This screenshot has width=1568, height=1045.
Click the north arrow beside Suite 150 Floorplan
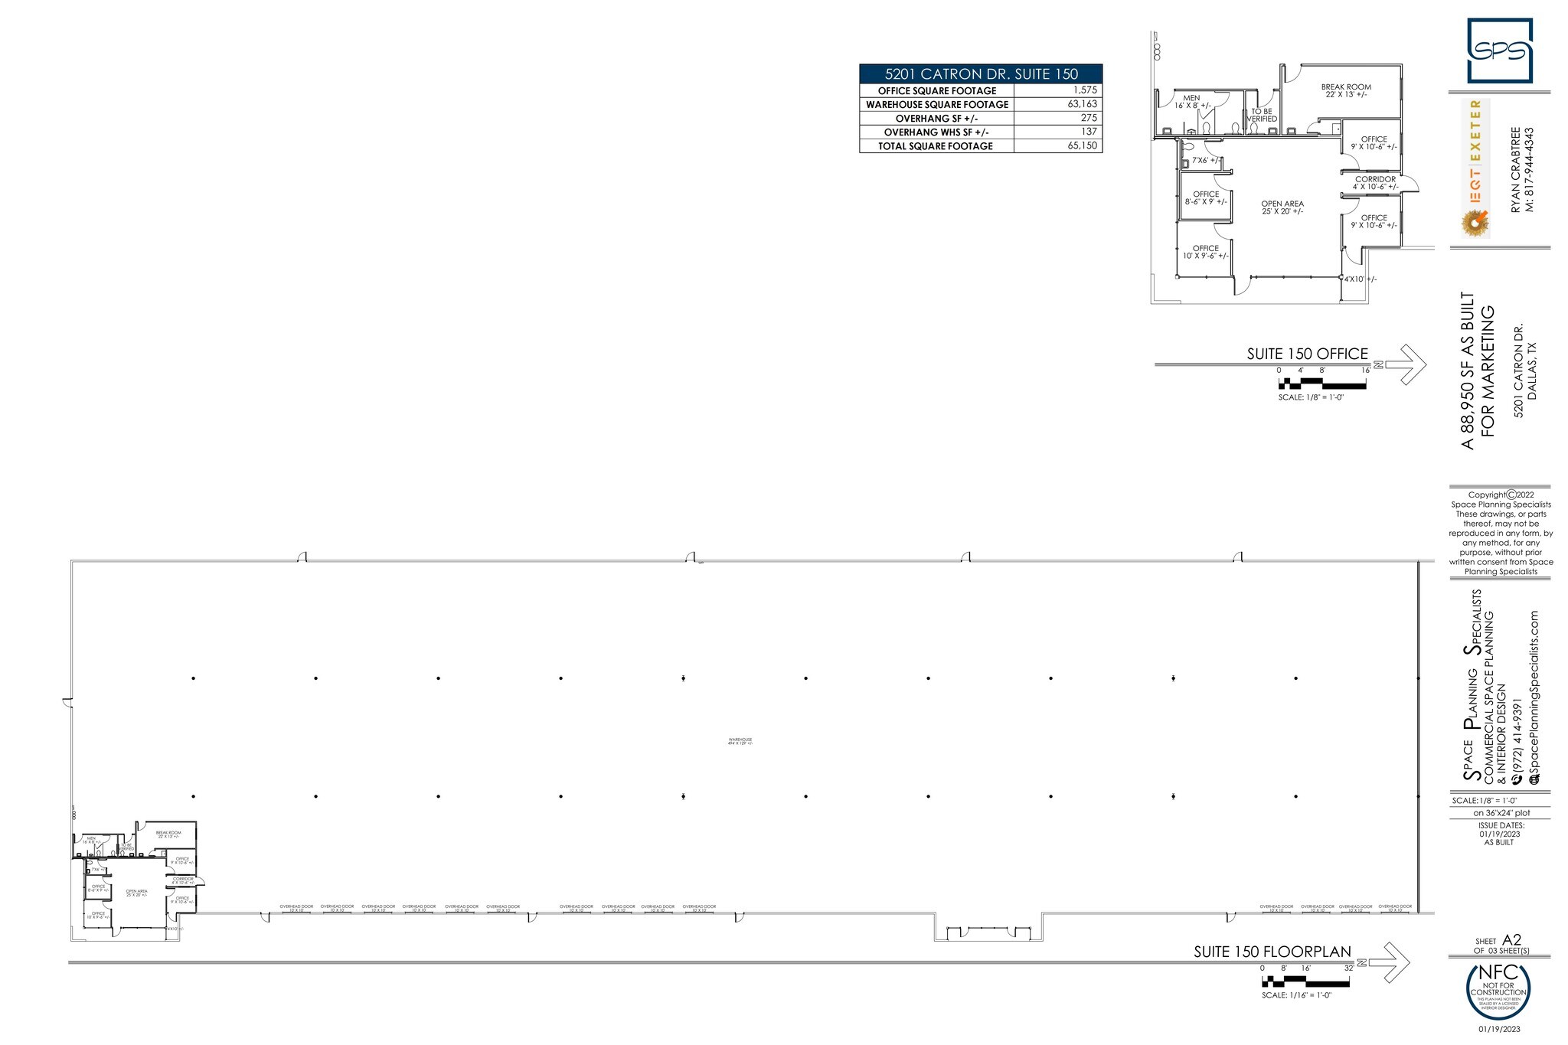pyautogui.click(x=1389, y=962)
